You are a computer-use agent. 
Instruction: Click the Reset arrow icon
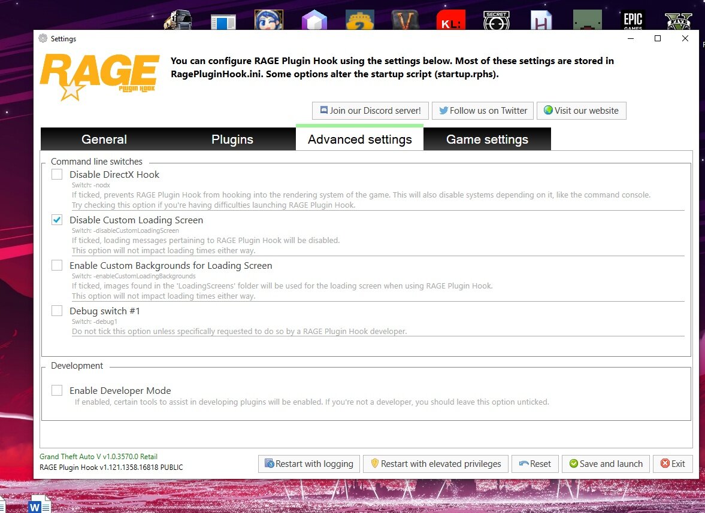click(524, 463)
